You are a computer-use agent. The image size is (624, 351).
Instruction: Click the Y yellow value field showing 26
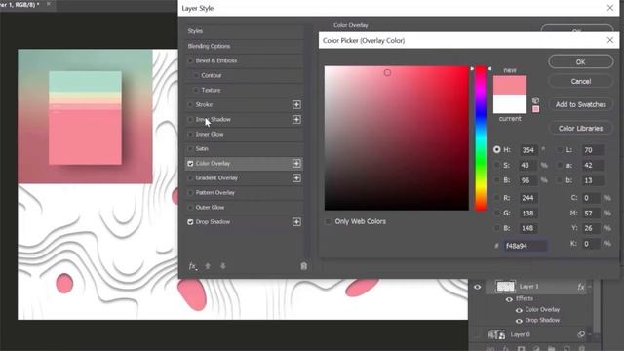point(591,228)
